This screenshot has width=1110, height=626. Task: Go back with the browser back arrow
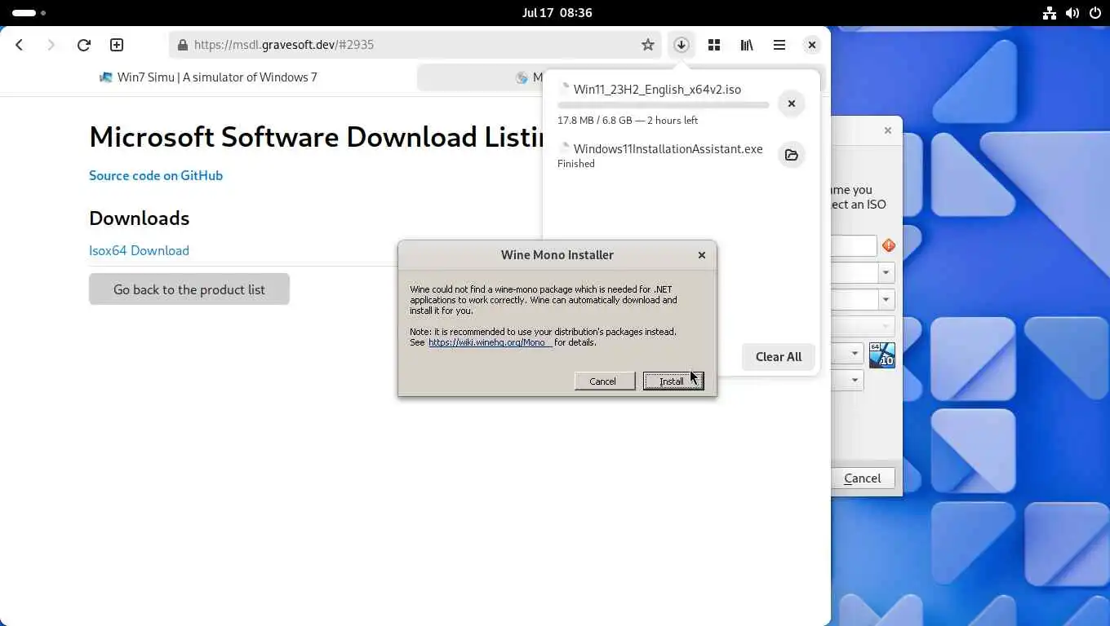pos(20,45)
